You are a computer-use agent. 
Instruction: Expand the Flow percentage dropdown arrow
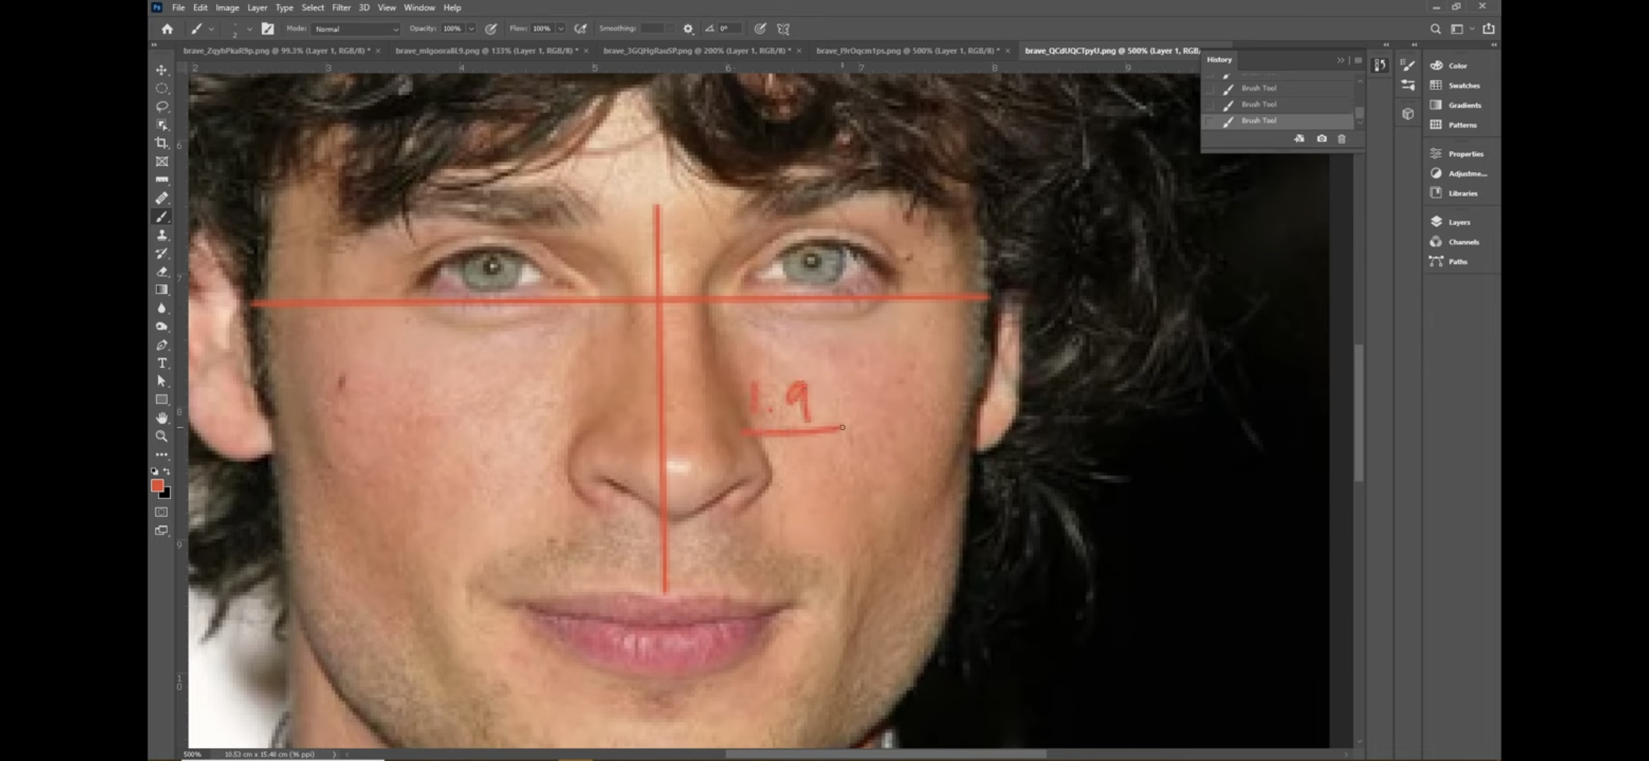point(560,28)
